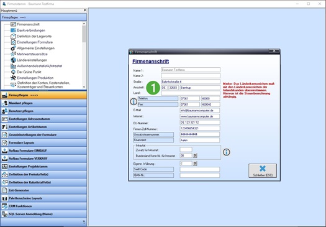The height and width of the screenshot is (227, 326).
Task: Expand menu overflow chevron at bottom
Action: (84, 222)
